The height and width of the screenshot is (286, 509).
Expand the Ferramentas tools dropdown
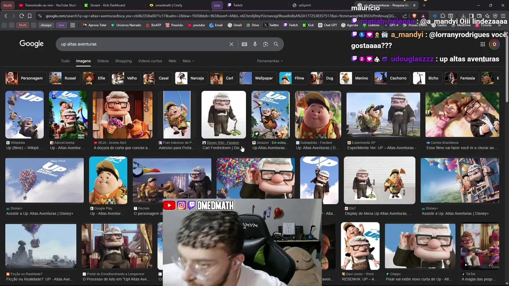(x=270, y=61)
